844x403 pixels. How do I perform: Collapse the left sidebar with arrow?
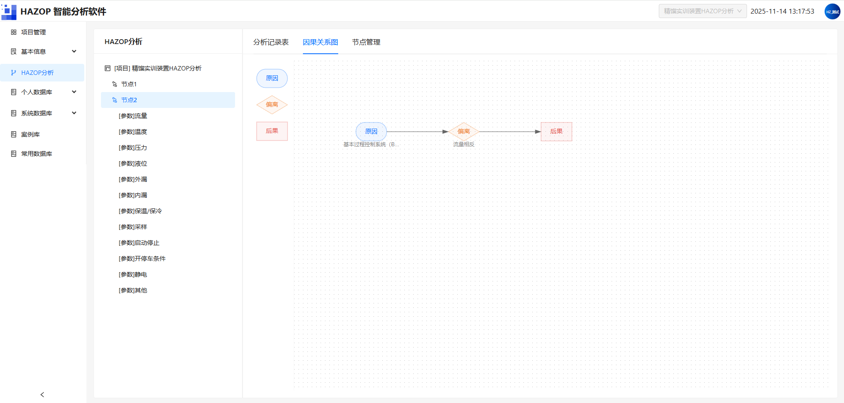pyautogui.click(x=42, y=395)
